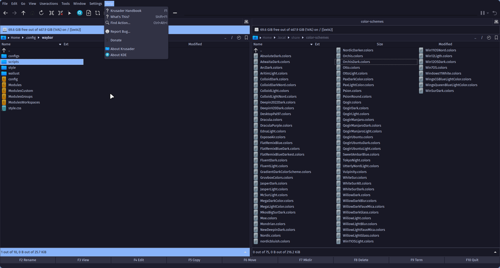Open right panel bookmarks icon
Viewport: 500px width, 268px height.
(496, 38)
